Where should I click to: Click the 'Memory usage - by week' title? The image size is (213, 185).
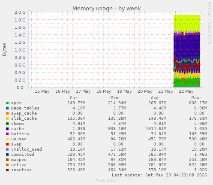[x=107, y=9]
